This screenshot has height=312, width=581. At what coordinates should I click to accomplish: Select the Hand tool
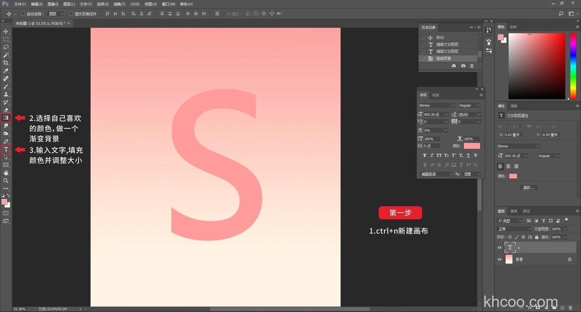(6, 173)
